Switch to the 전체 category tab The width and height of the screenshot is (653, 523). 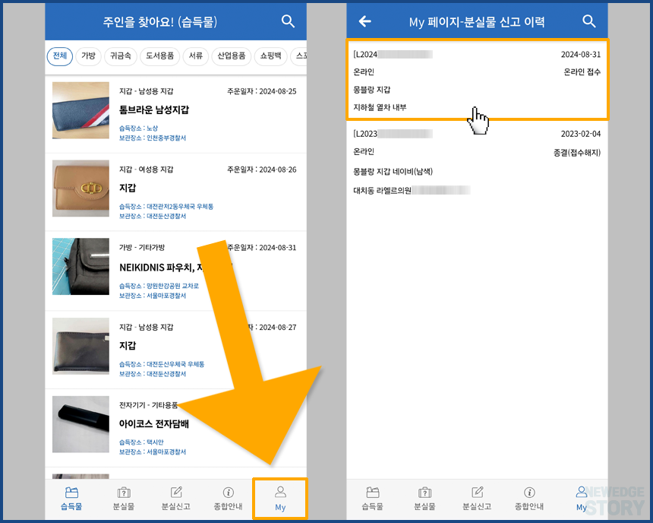[59, 55]
